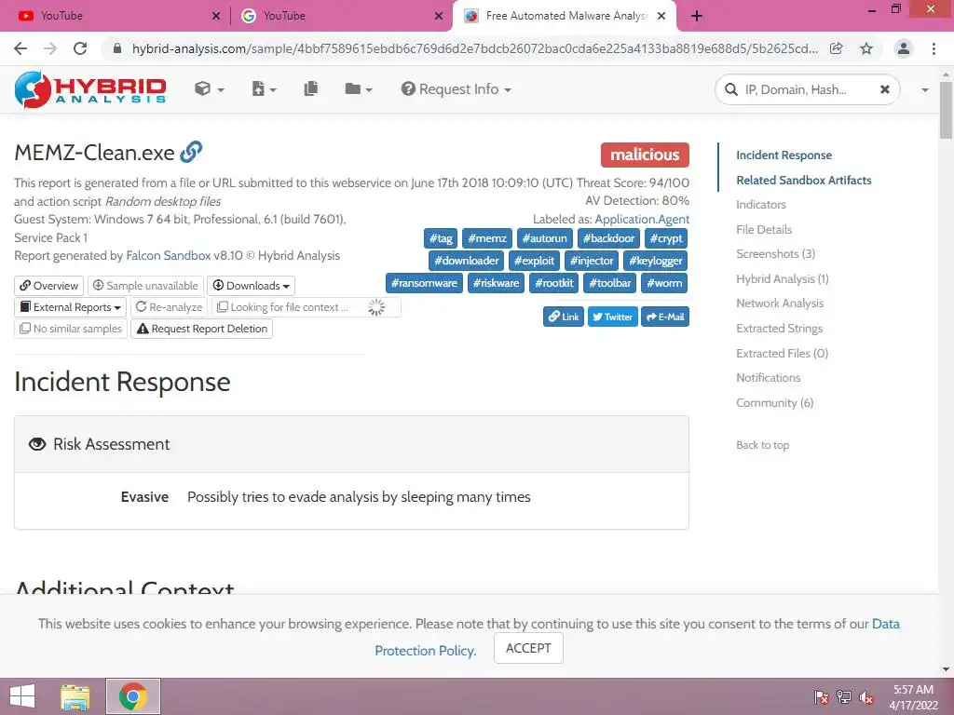The width and height of the screenshot is (954, 715).
Task: Select the #downloader tag
Action: [466, 261]
